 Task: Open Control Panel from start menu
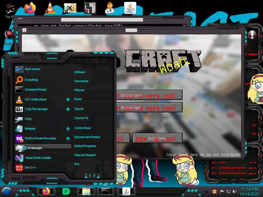click(82, 128)
